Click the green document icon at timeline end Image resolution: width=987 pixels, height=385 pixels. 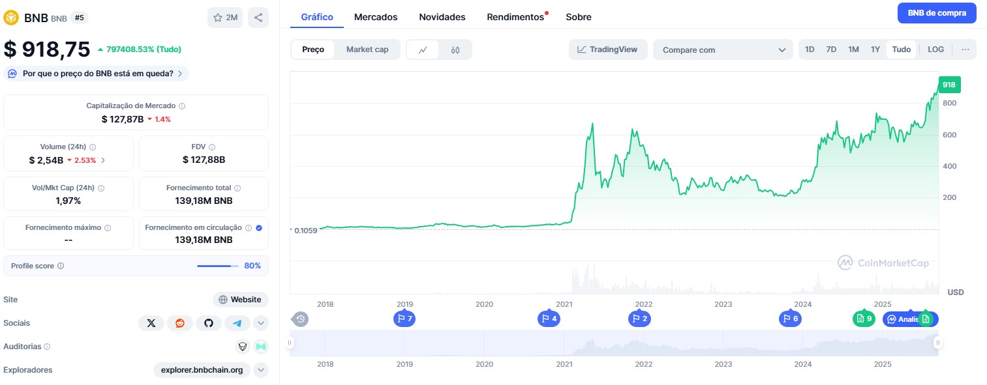(x=925, y=319)
